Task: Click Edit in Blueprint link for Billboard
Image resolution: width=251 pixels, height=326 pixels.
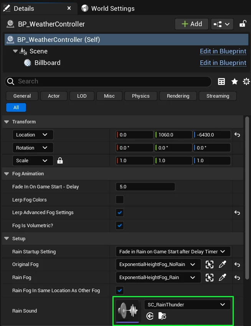Action: (x=223, y=63)
